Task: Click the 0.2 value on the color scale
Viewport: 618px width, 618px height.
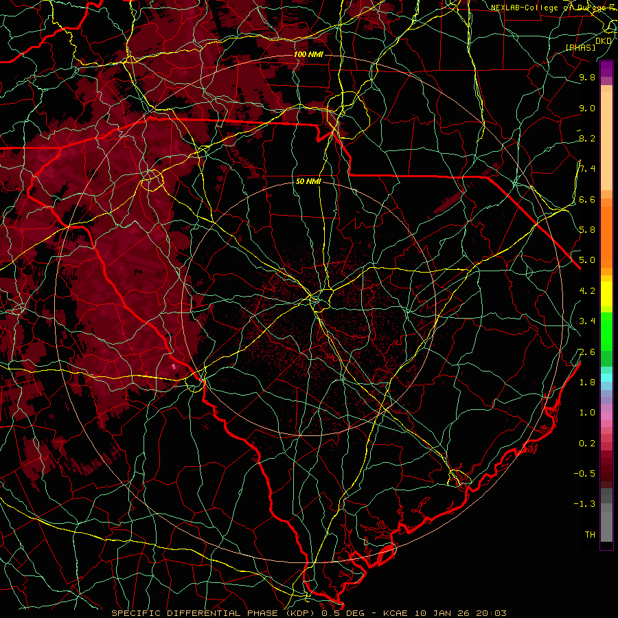Action: pos(587,443)
